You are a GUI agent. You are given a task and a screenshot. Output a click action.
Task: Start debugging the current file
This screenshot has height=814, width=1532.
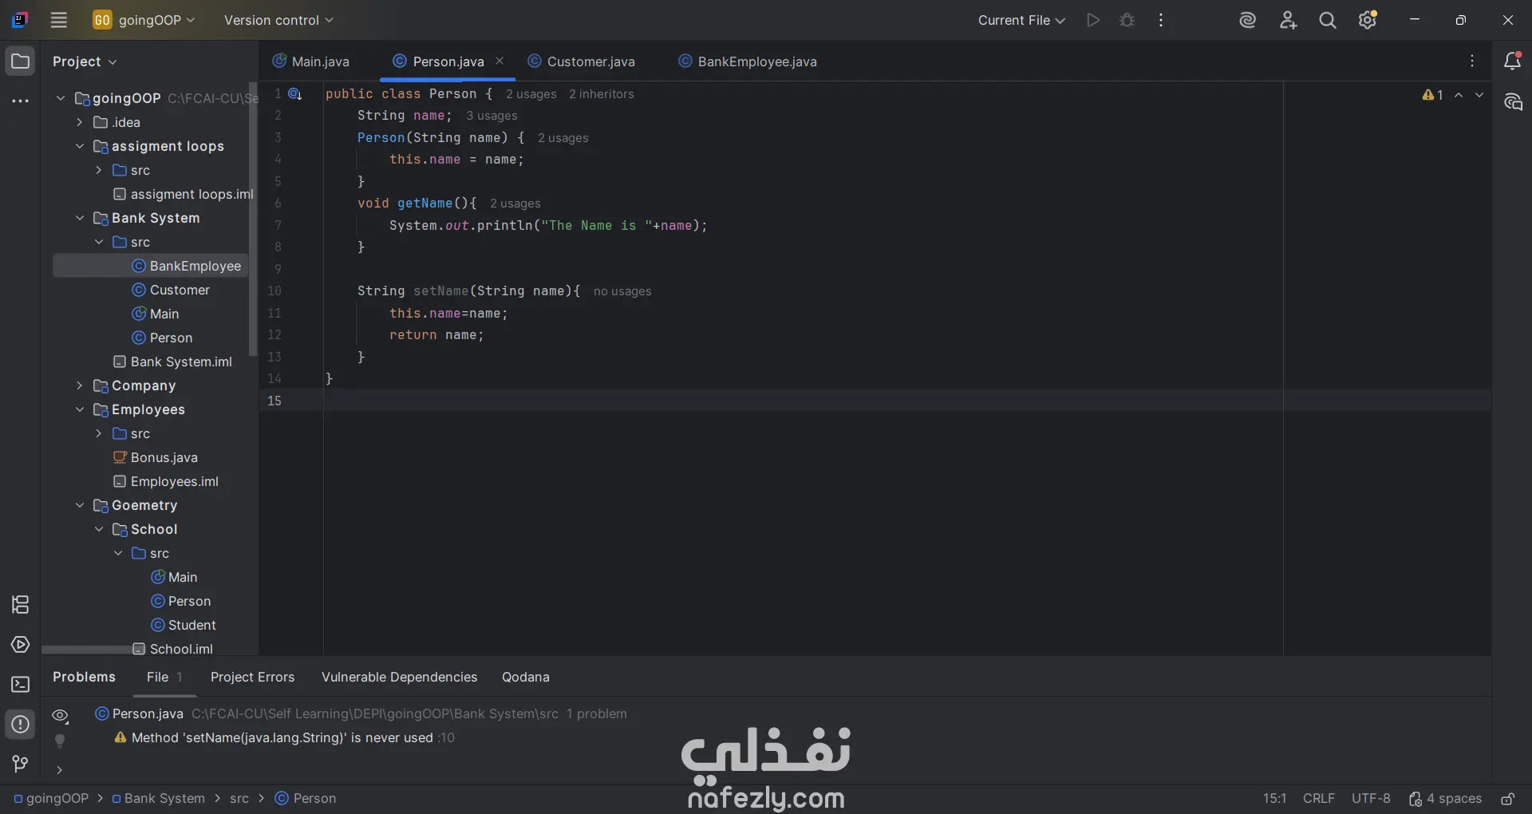click(1127, 20)
